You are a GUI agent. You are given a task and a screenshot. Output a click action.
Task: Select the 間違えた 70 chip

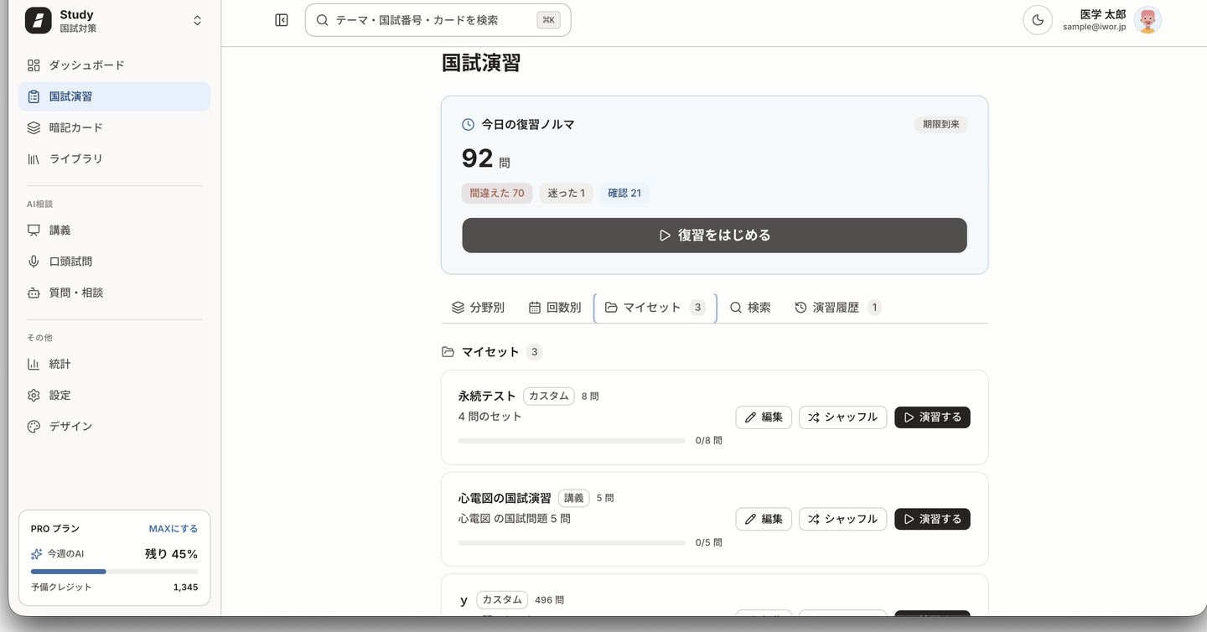coord(497,194)
